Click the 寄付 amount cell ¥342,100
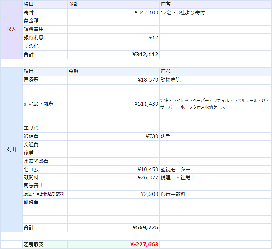Screen dimensions: 272x249 click(x=146, y=13)
